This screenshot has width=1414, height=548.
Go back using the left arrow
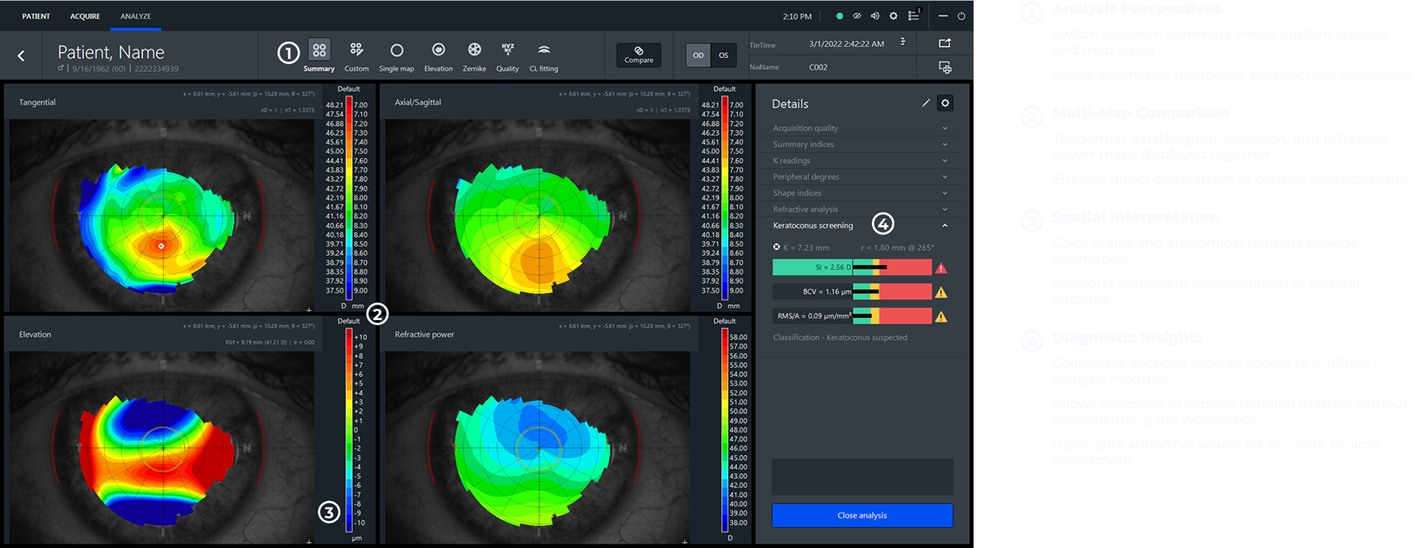tap(21, 56)
